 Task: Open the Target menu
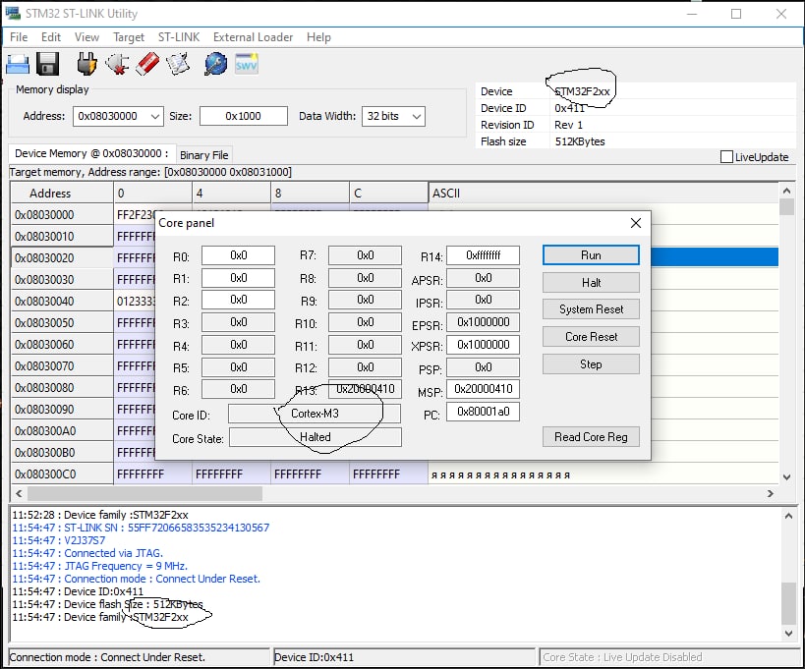129,37
